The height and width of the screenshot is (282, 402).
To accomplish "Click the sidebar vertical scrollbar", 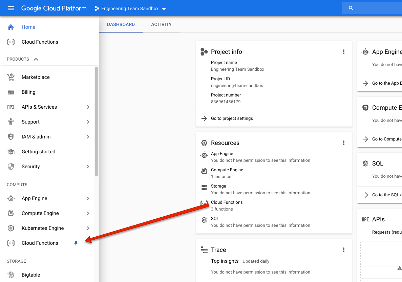I will coord(97,122).
